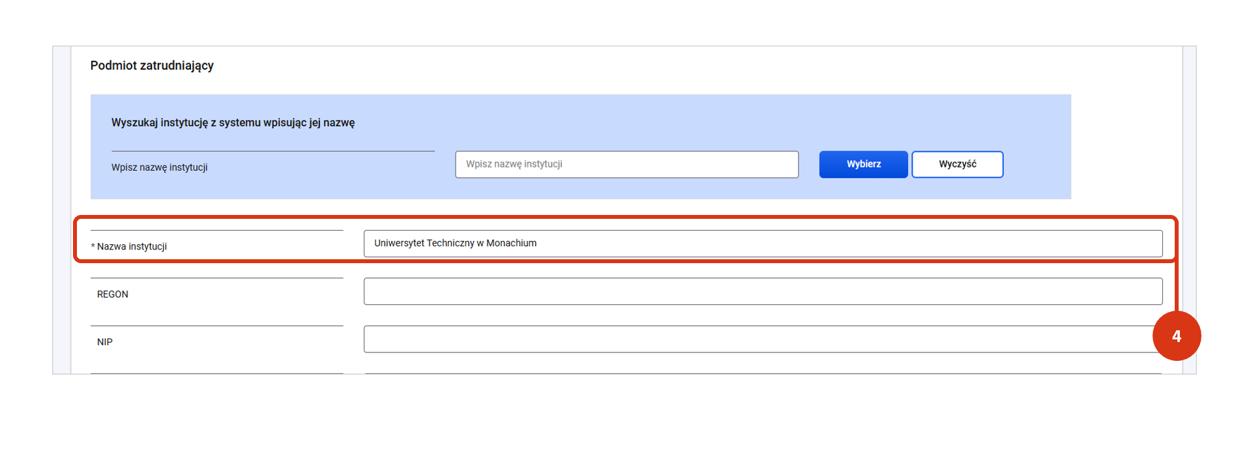Click the REGON field label
Screen dimensions: 1251x469
113,294
